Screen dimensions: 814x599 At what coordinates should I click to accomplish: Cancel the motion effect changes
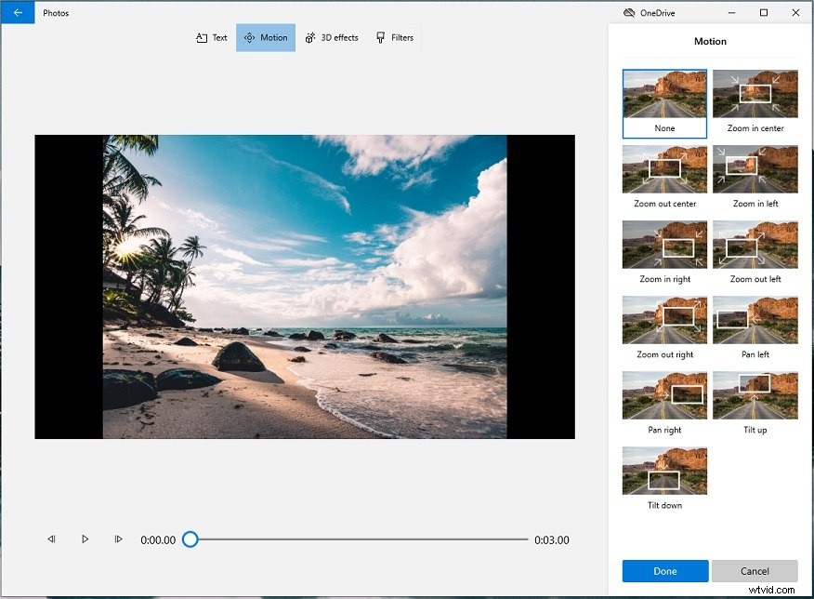755,570
